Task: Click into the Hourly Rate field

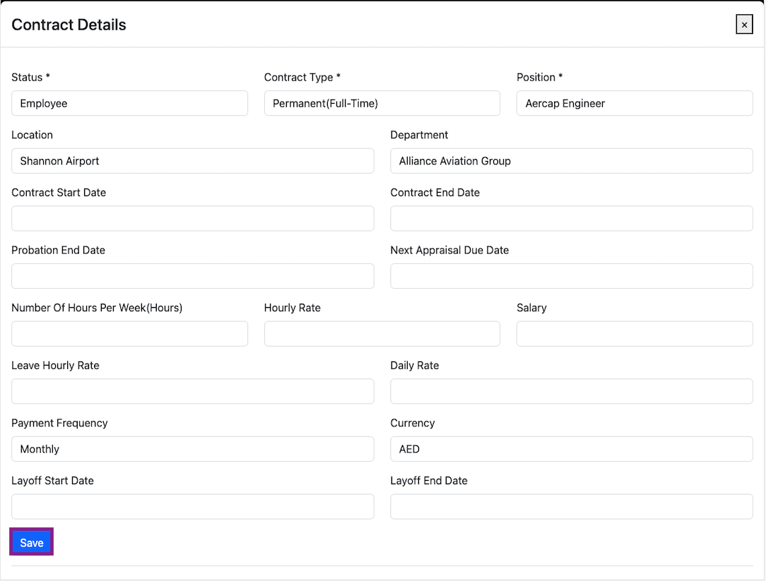Action: tap(382, 334)
